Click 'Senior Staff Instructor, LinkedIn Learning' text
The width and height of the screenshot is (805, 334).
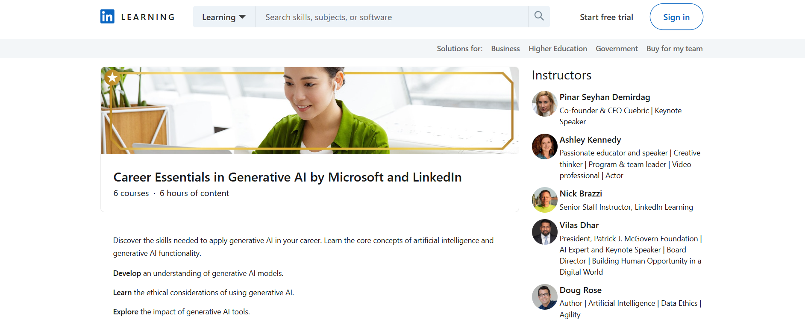tap(626, 207)
